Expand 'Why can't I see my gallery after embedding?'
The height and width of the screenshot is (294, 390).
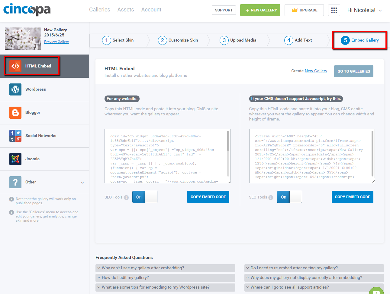(x=165, y=268)
